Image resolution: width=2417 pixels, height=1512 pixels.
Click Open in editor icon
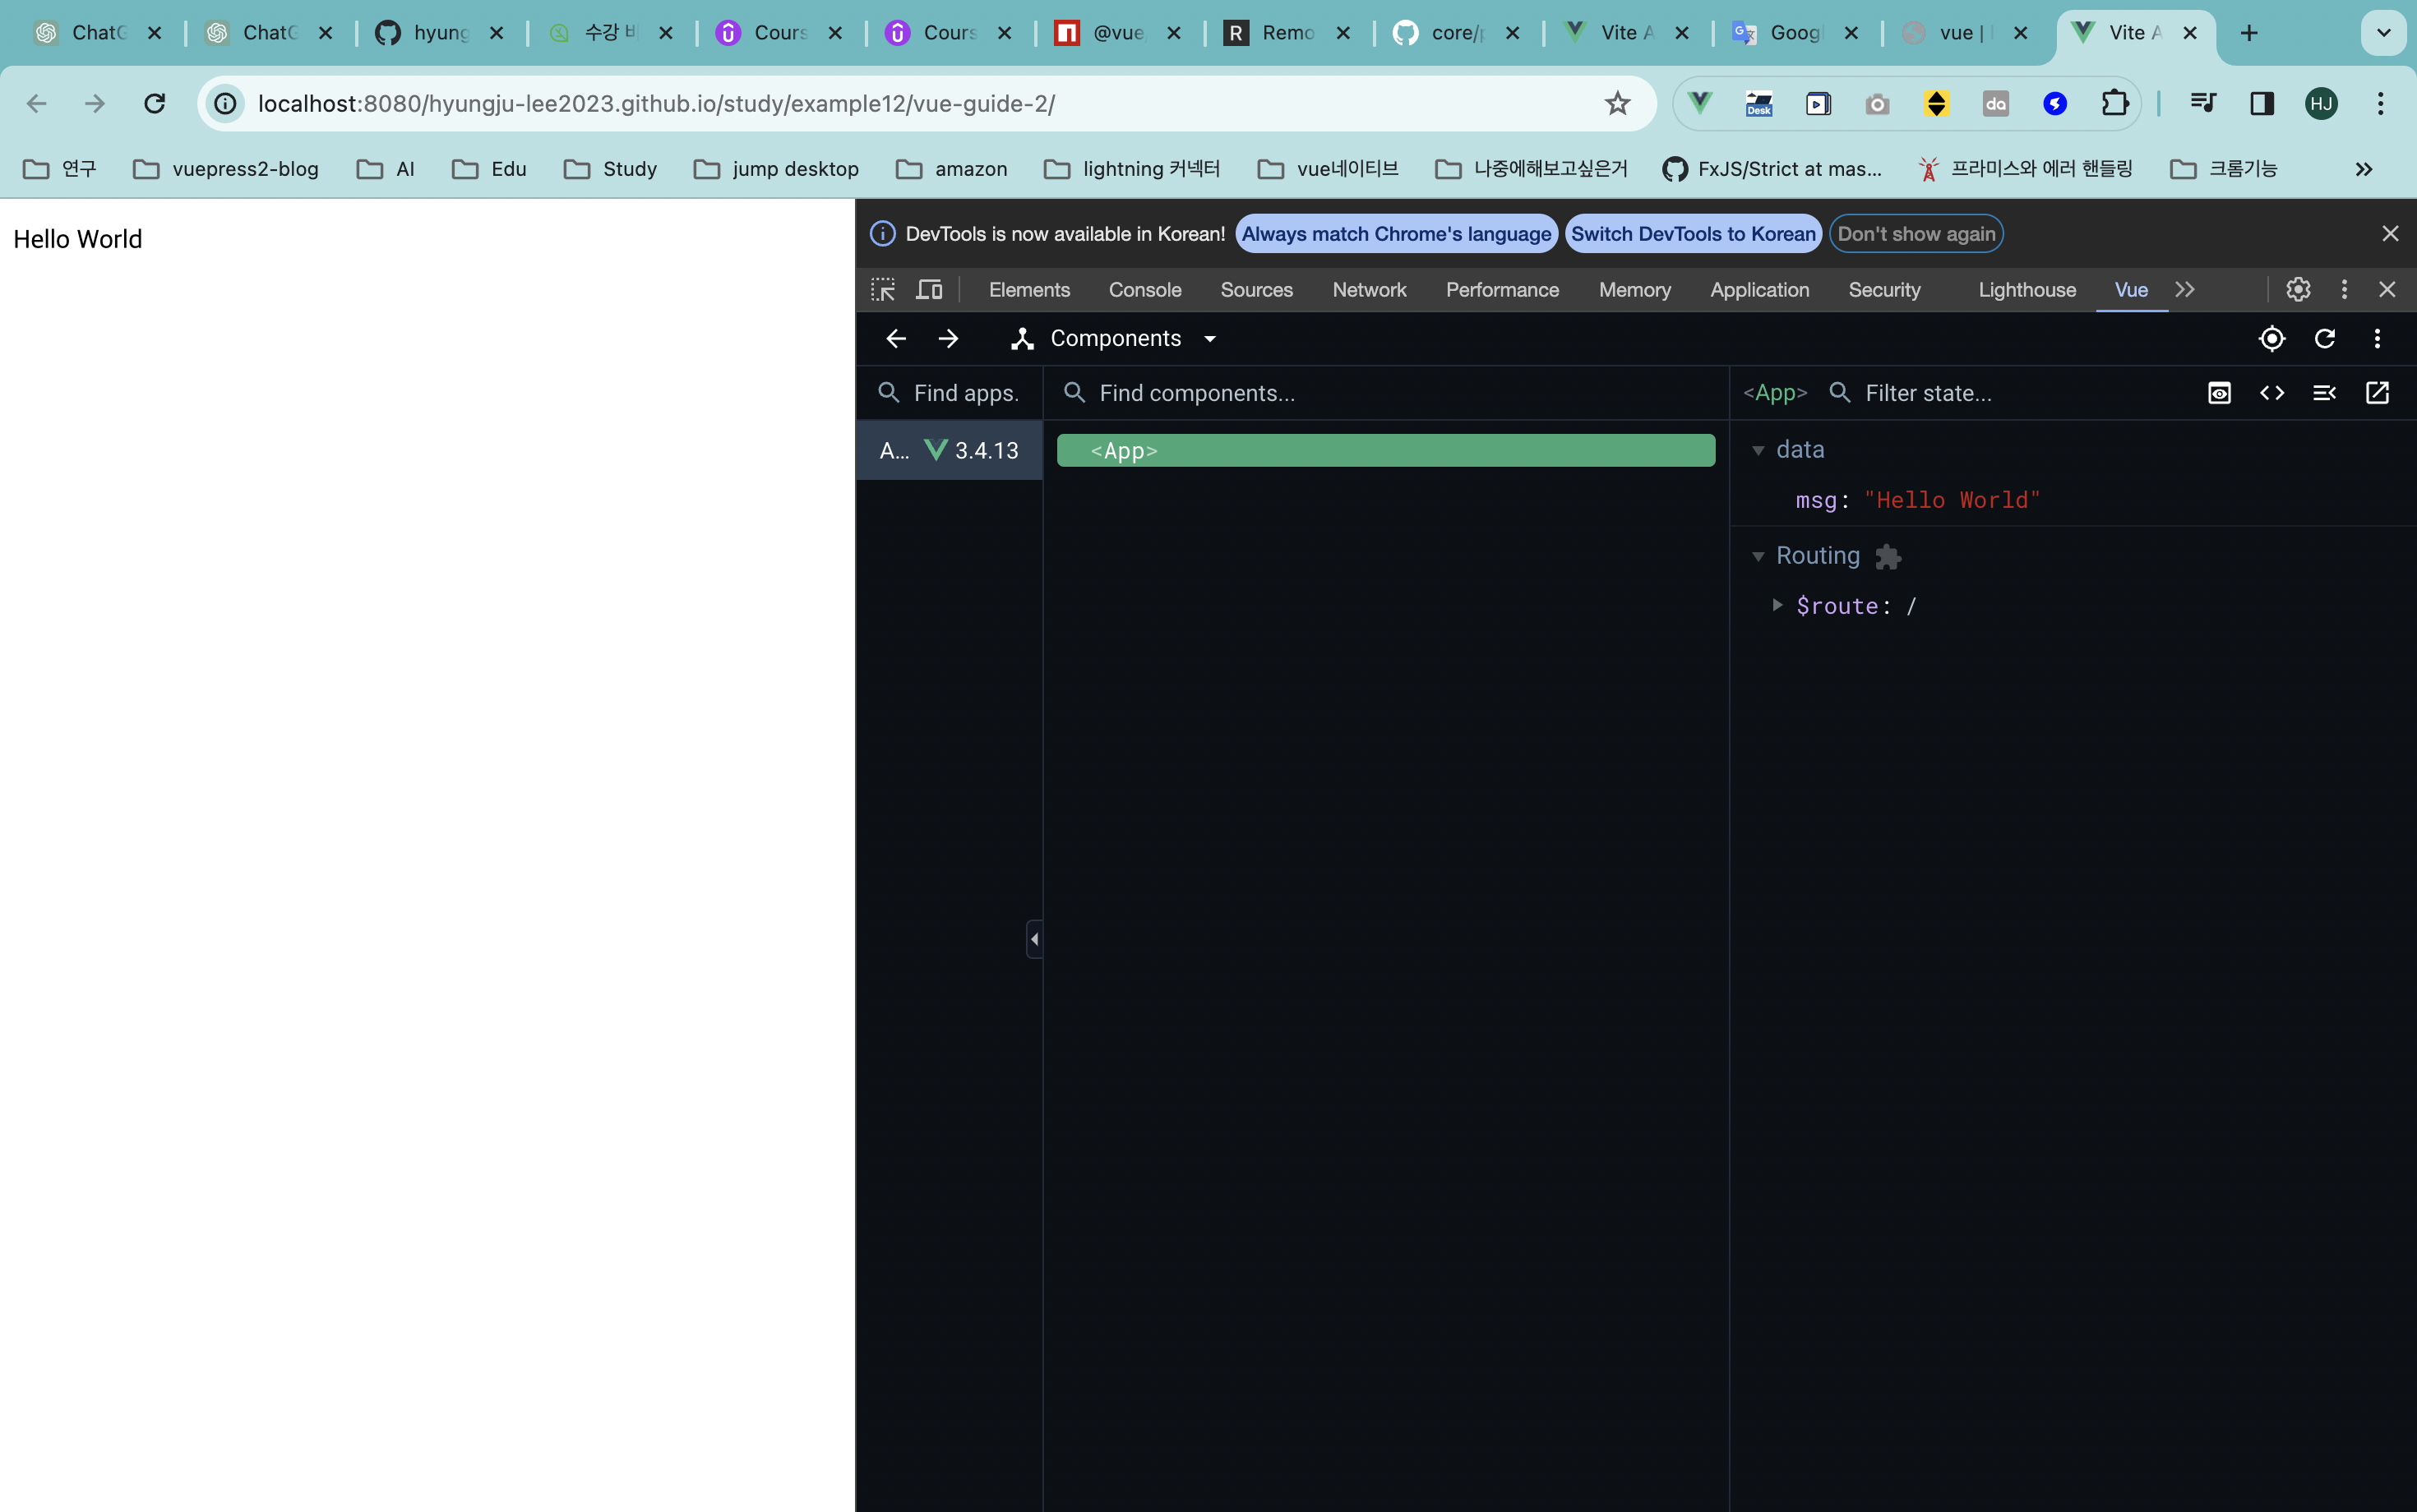[x=2377, y=393]
